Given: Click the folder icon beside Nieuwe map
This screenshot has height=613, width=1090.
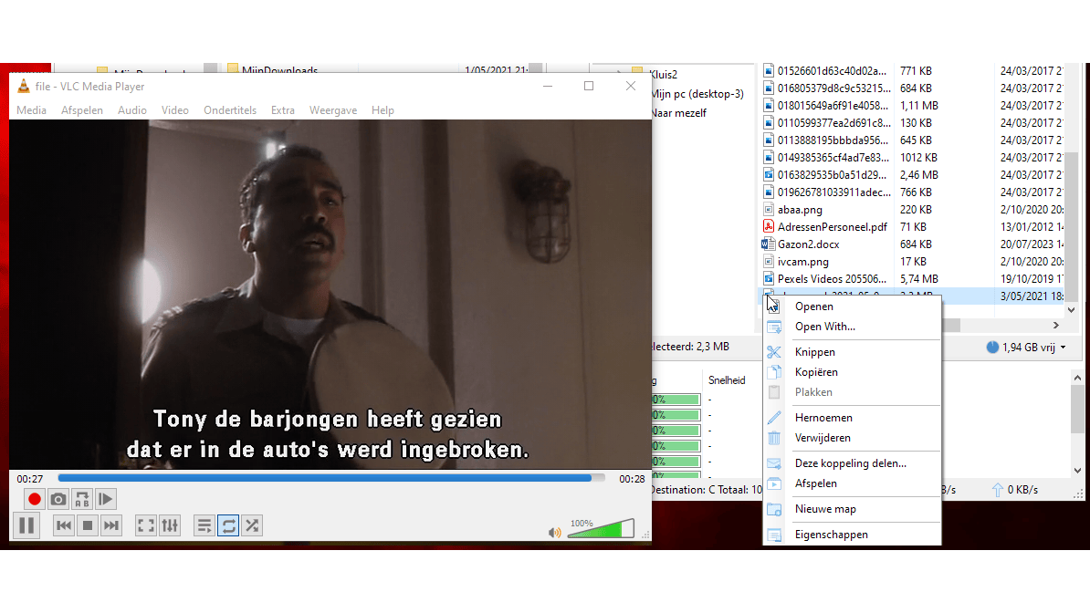Looking at the screenshot, I should tap(774, 509).
